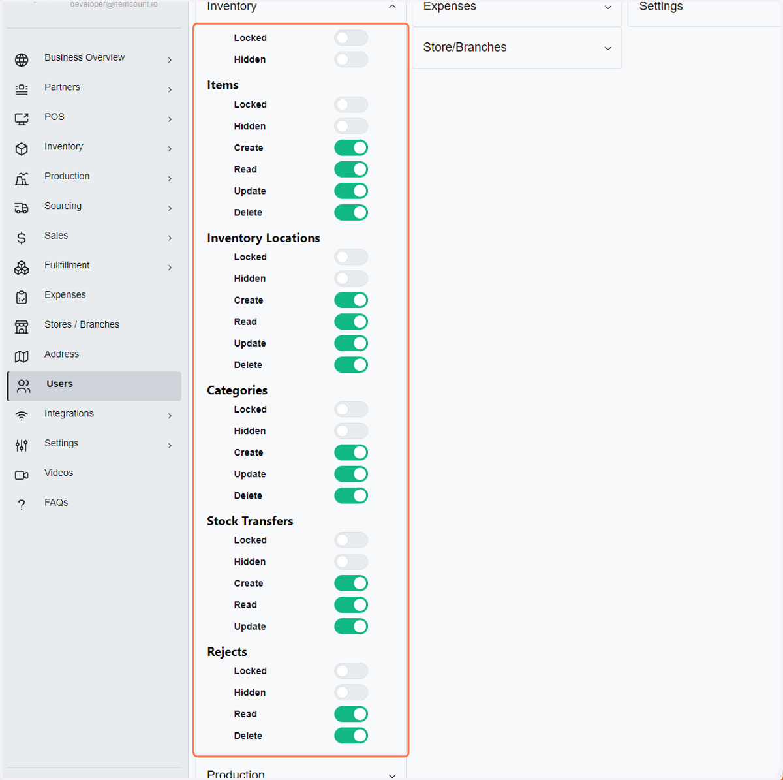Click the Users people icon
Screen dimensions: 783x780
(x=23, y=386)
